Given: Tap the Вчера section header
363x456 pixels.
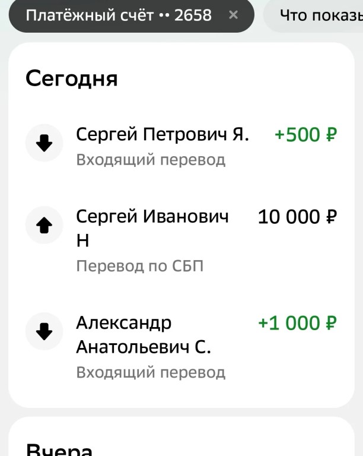Looking at the screenshot, I should [59, 449].
